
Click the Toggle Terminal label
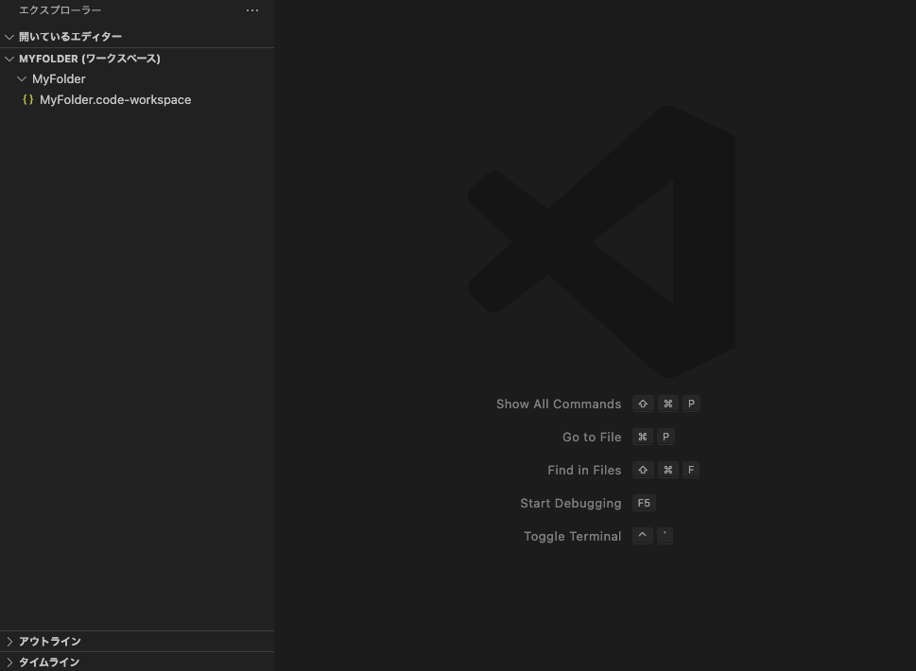tap(573, 536)
